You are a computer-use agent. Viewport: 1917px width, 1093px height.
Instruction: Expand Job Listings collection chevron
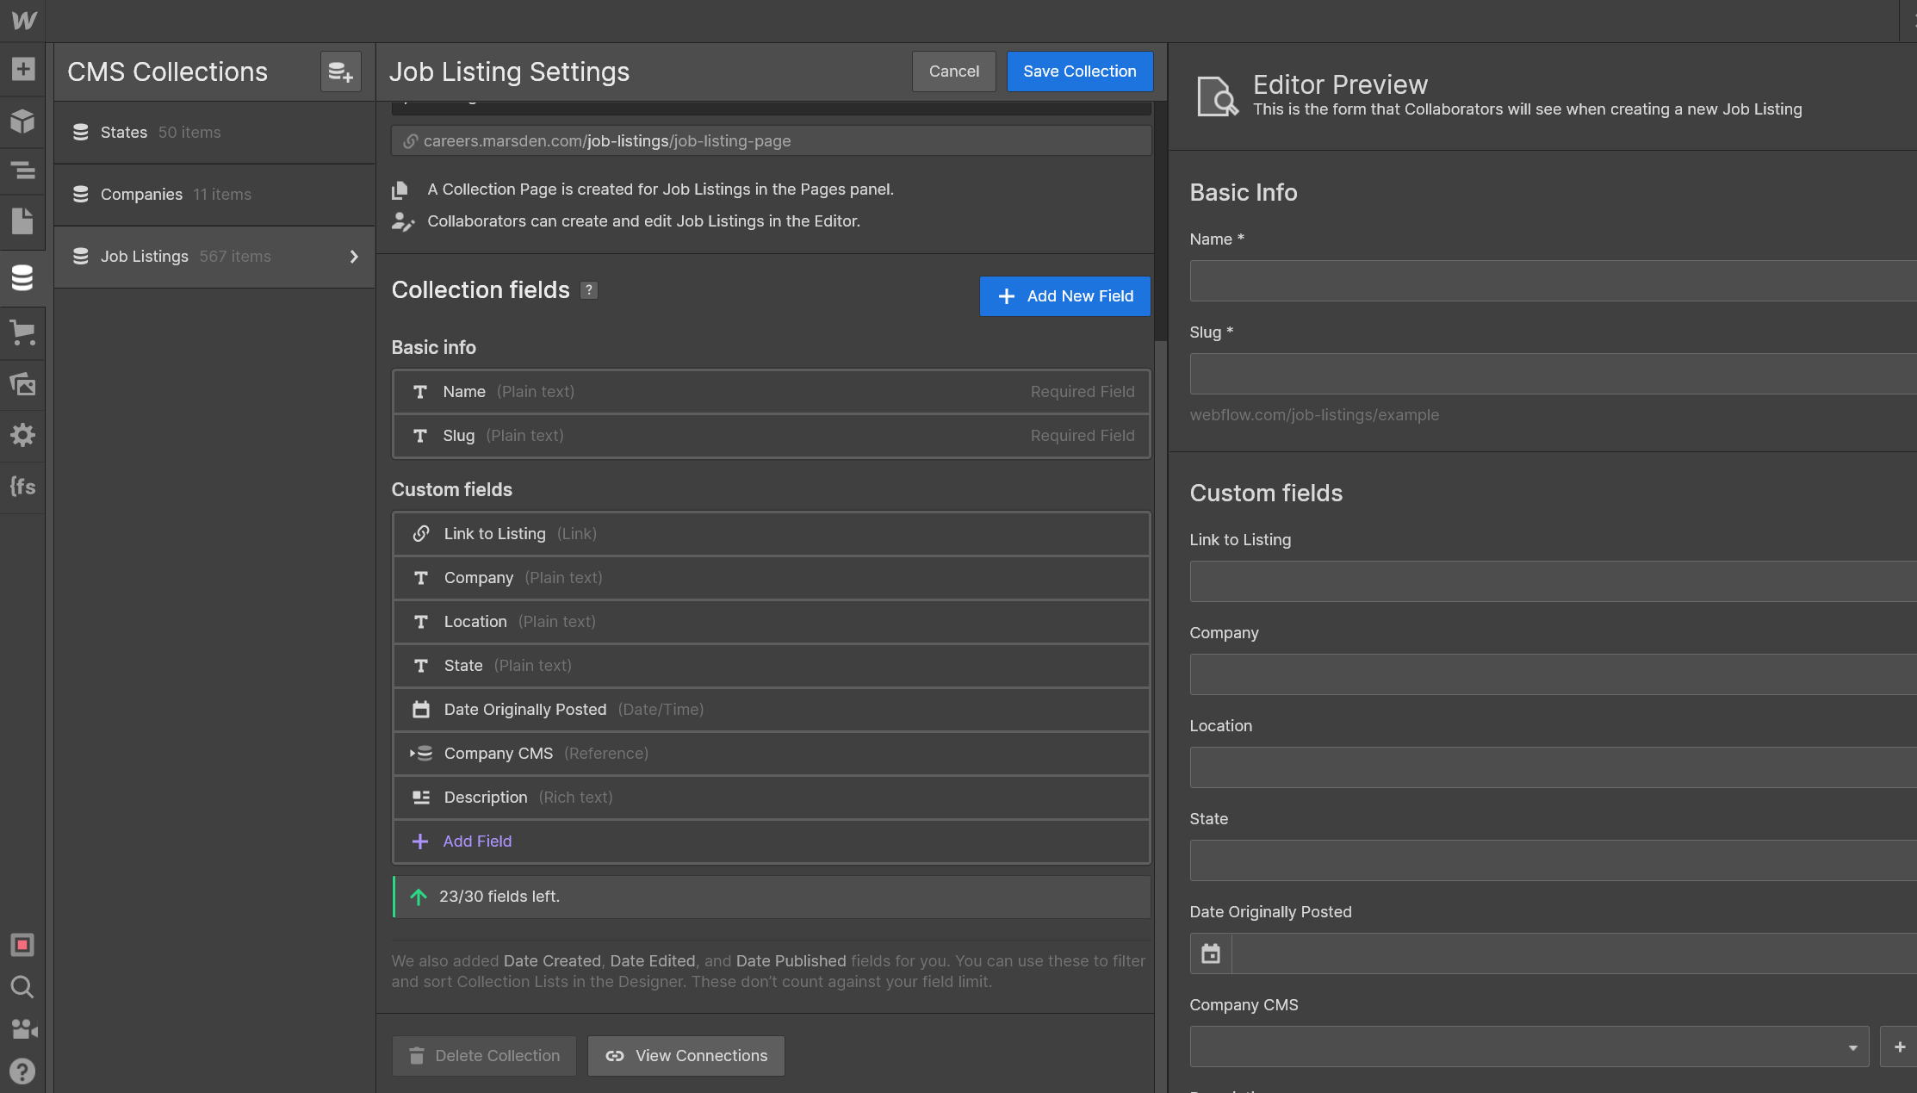click(x=354, y=257)
